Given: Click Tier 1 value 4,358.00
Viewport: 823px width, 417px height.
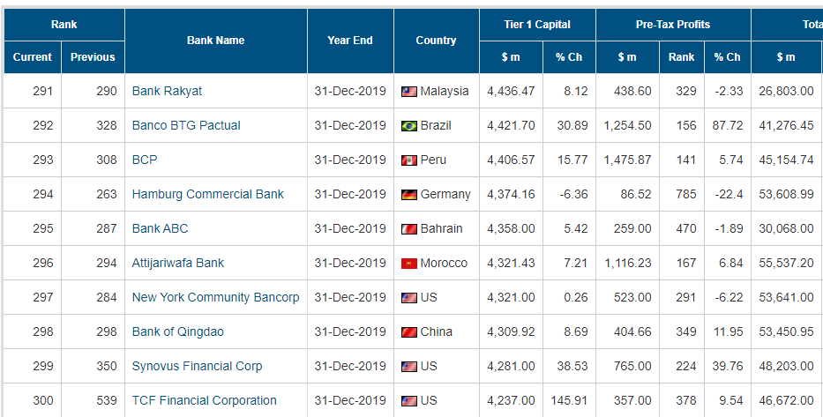Looking at the screenshot, I should click(511, 228).
